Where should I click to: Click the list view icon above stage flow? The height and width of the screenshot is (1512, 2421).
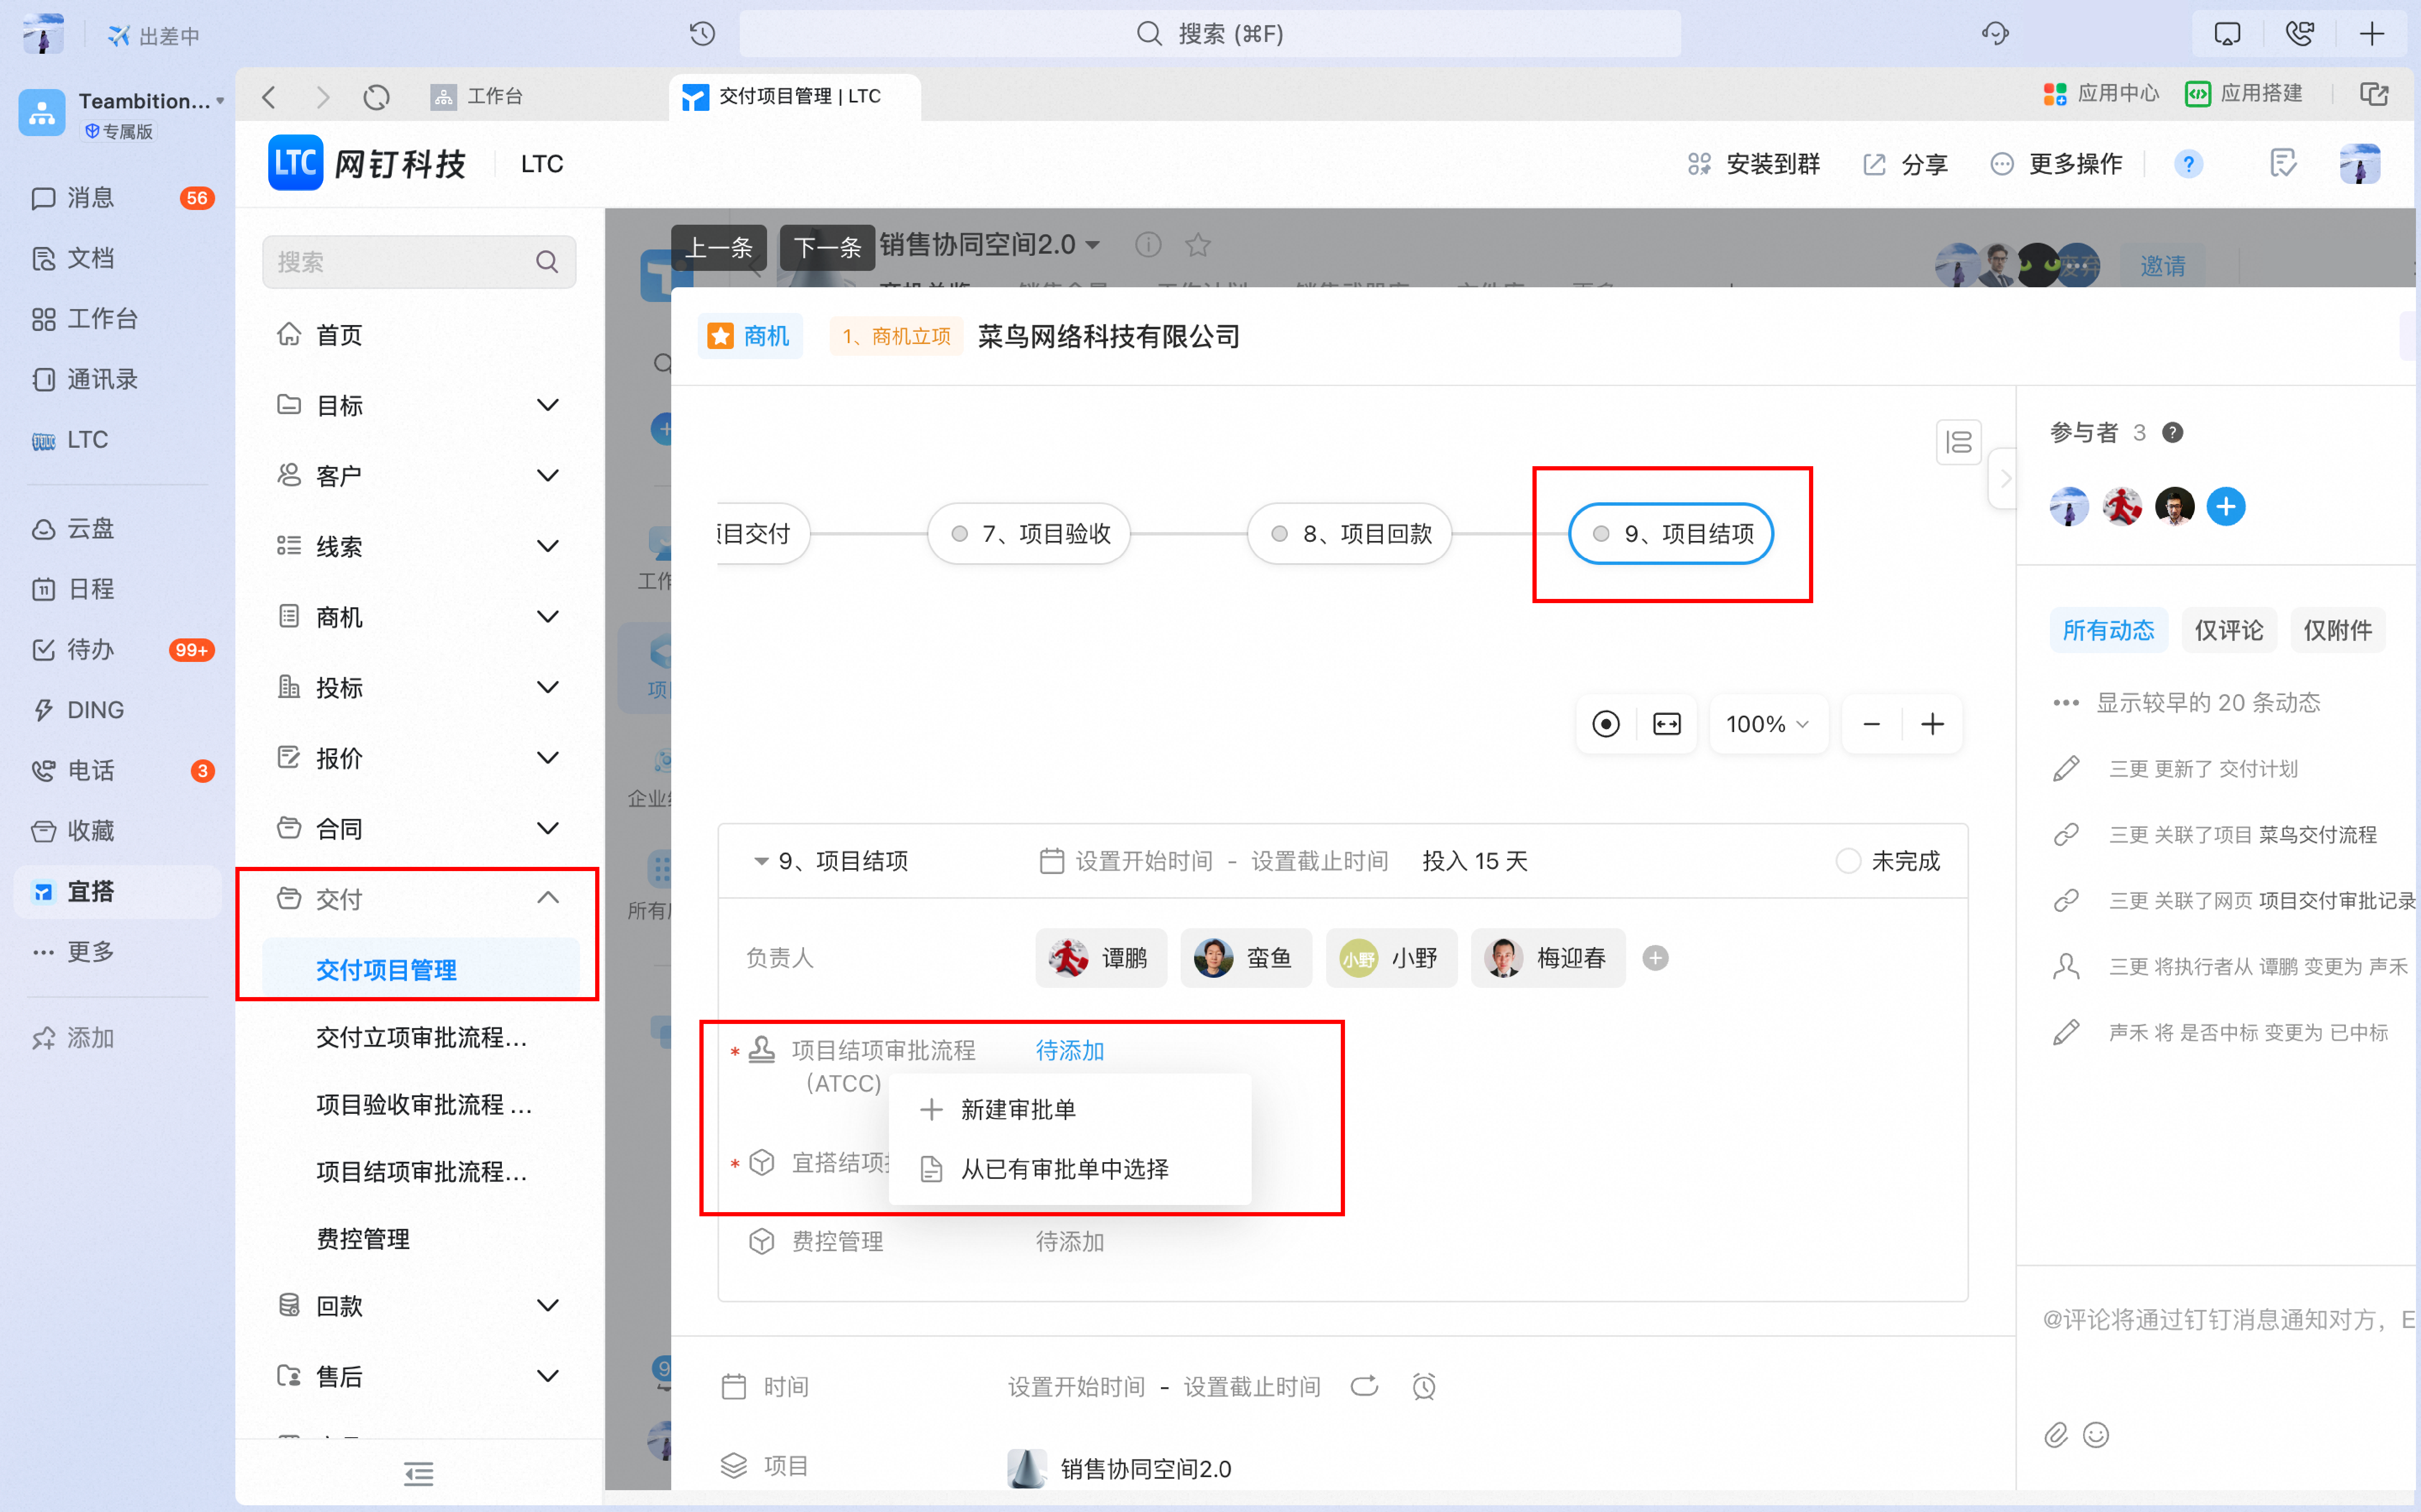click(1958, 441)
